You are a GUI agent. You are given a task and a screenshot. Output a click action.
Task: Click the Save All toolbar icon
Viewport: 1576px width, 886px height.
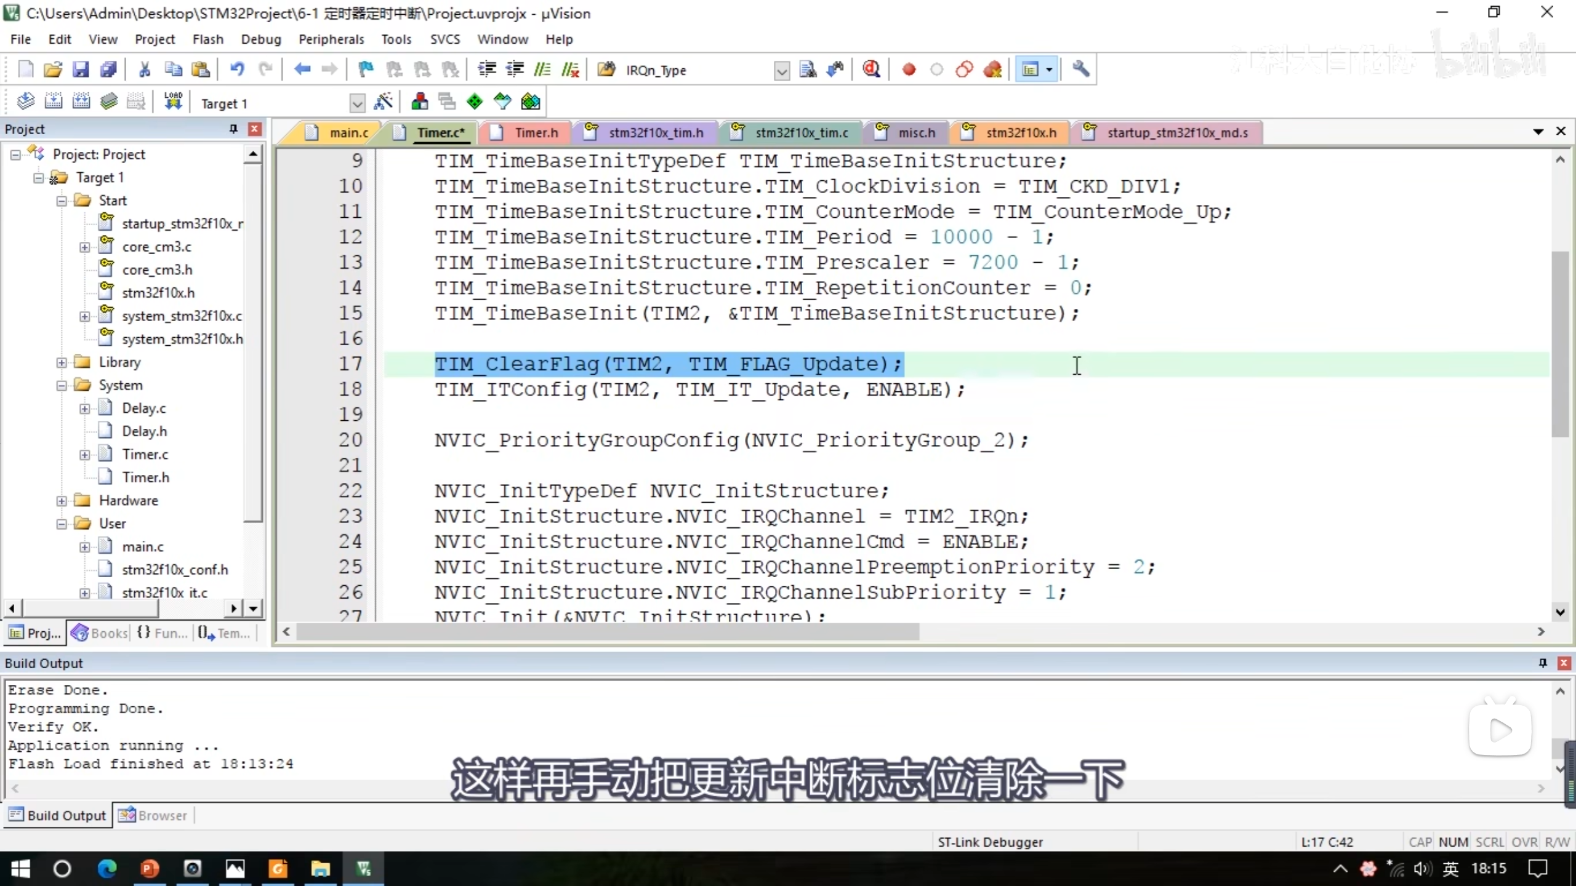click(x=109, y=70)
